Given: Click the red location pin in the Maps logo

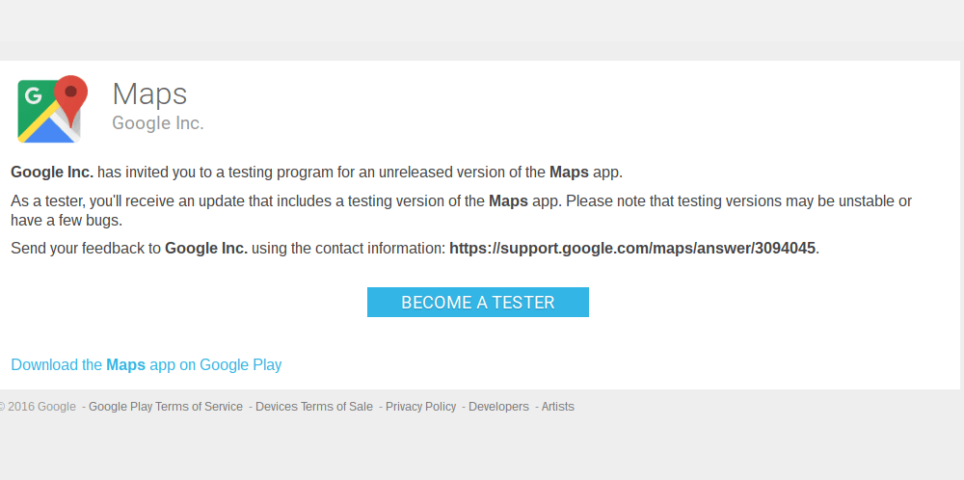Looking at the screenshot, I should [70, 94].
